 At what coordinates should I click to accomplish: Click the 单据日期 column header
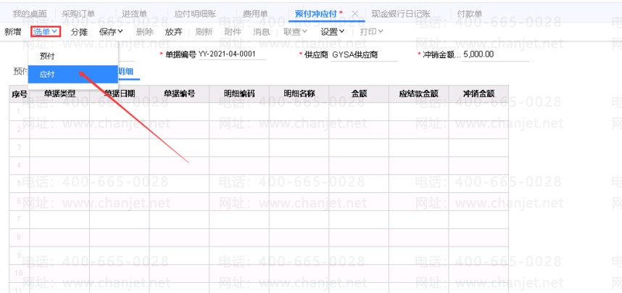point(120,94)
